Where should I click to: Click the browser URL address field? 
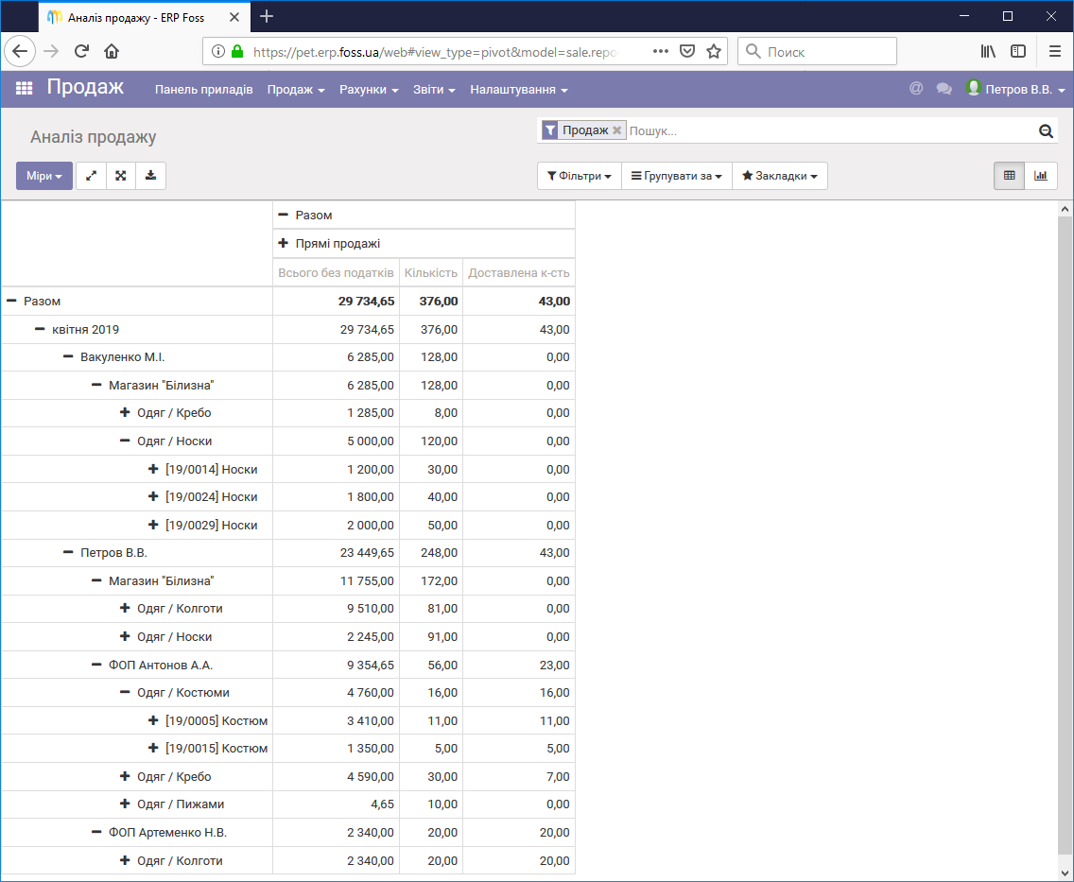click(x=435, y=51)
